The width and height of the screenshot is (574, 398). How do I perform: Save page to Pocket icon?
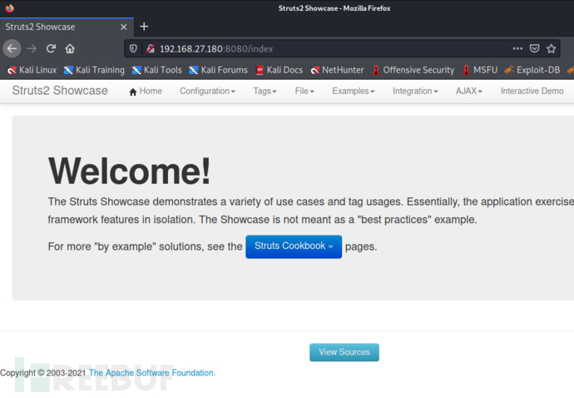(x=534, y=48)
